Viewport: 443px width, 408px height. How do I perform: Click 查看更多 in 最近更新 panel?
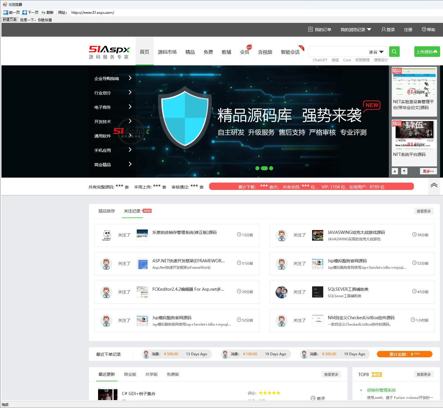click(x=331, y=374)
